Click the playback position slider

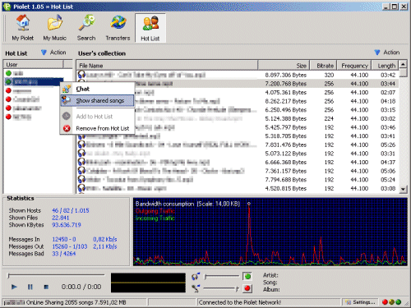(x=56, y=275)
